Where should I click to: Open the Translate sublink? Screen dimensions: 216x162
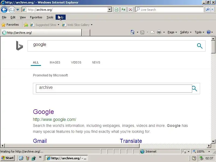coord(131,141)
